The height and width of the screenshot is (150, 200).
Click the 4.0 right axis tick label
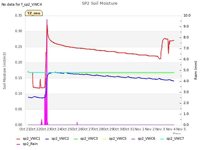186,81
